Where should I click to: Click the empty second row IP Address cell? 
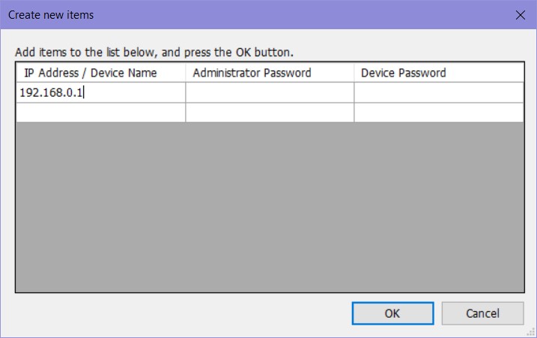point(100,112)
